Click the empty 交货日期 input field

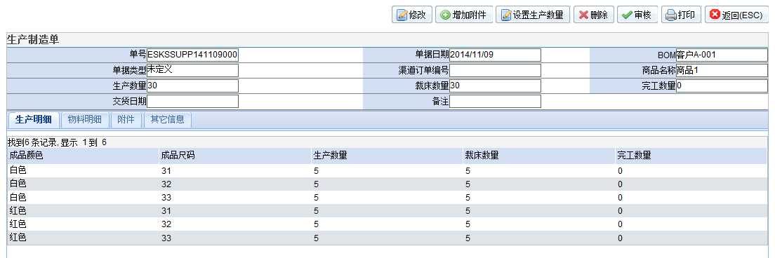coord(192,101)
